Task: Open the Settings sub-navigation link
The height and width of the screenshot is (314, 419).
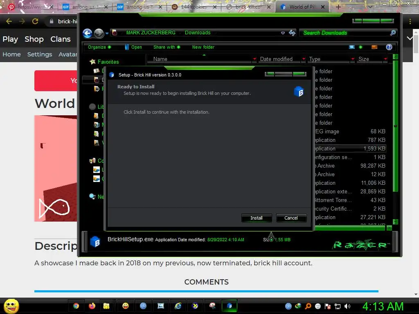Action: pos(40,54)
